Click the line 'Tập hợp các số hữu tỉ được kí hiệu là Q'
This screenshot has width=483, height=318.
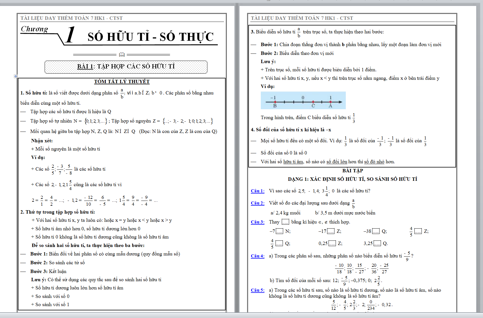[71, 112]
